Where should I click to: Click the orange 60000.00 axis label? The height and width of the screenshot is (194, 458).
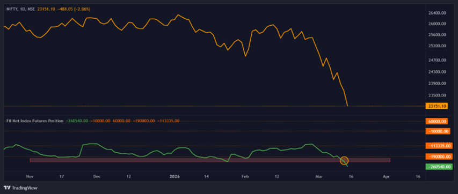coord(437,121)
